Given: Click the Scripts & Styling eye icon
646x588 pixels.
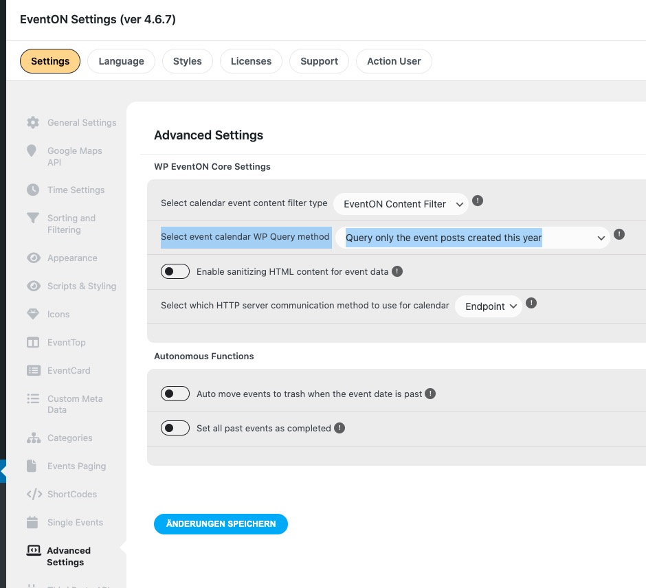Looking at the screenshot, I should (x=34, y=286).
